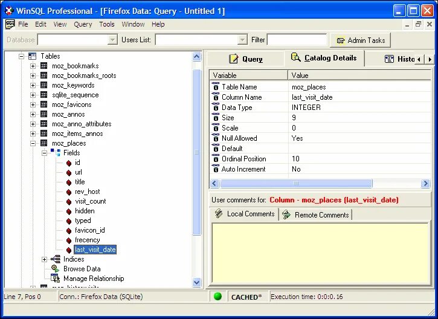The image size is (438, 319).
Task: Expand the moz_anno_attributes table
Action: coord(33,124)
